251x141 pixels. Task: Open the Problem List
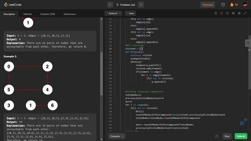125,5
